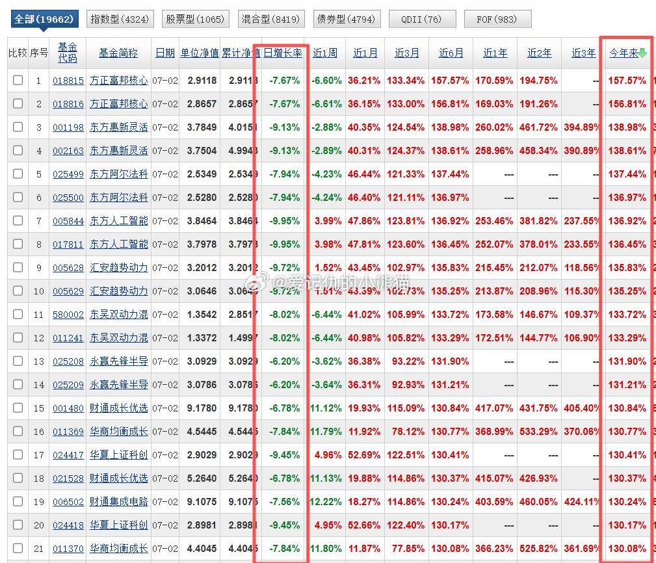The height and width of the screenshot is (563, 656).
Task: Open fund code 024417
Action: (68, 455)
